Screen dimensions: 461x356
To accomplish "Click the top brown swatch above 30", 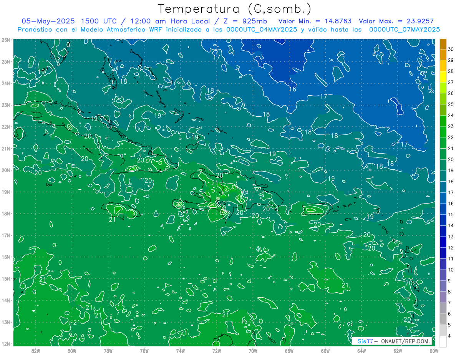I will click(443, 44).
